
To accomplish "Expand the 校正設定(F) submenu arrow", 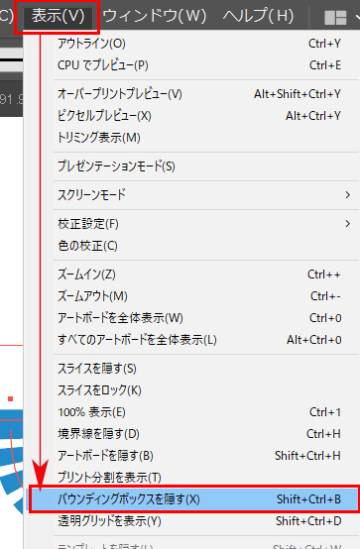I will point(347,224).
